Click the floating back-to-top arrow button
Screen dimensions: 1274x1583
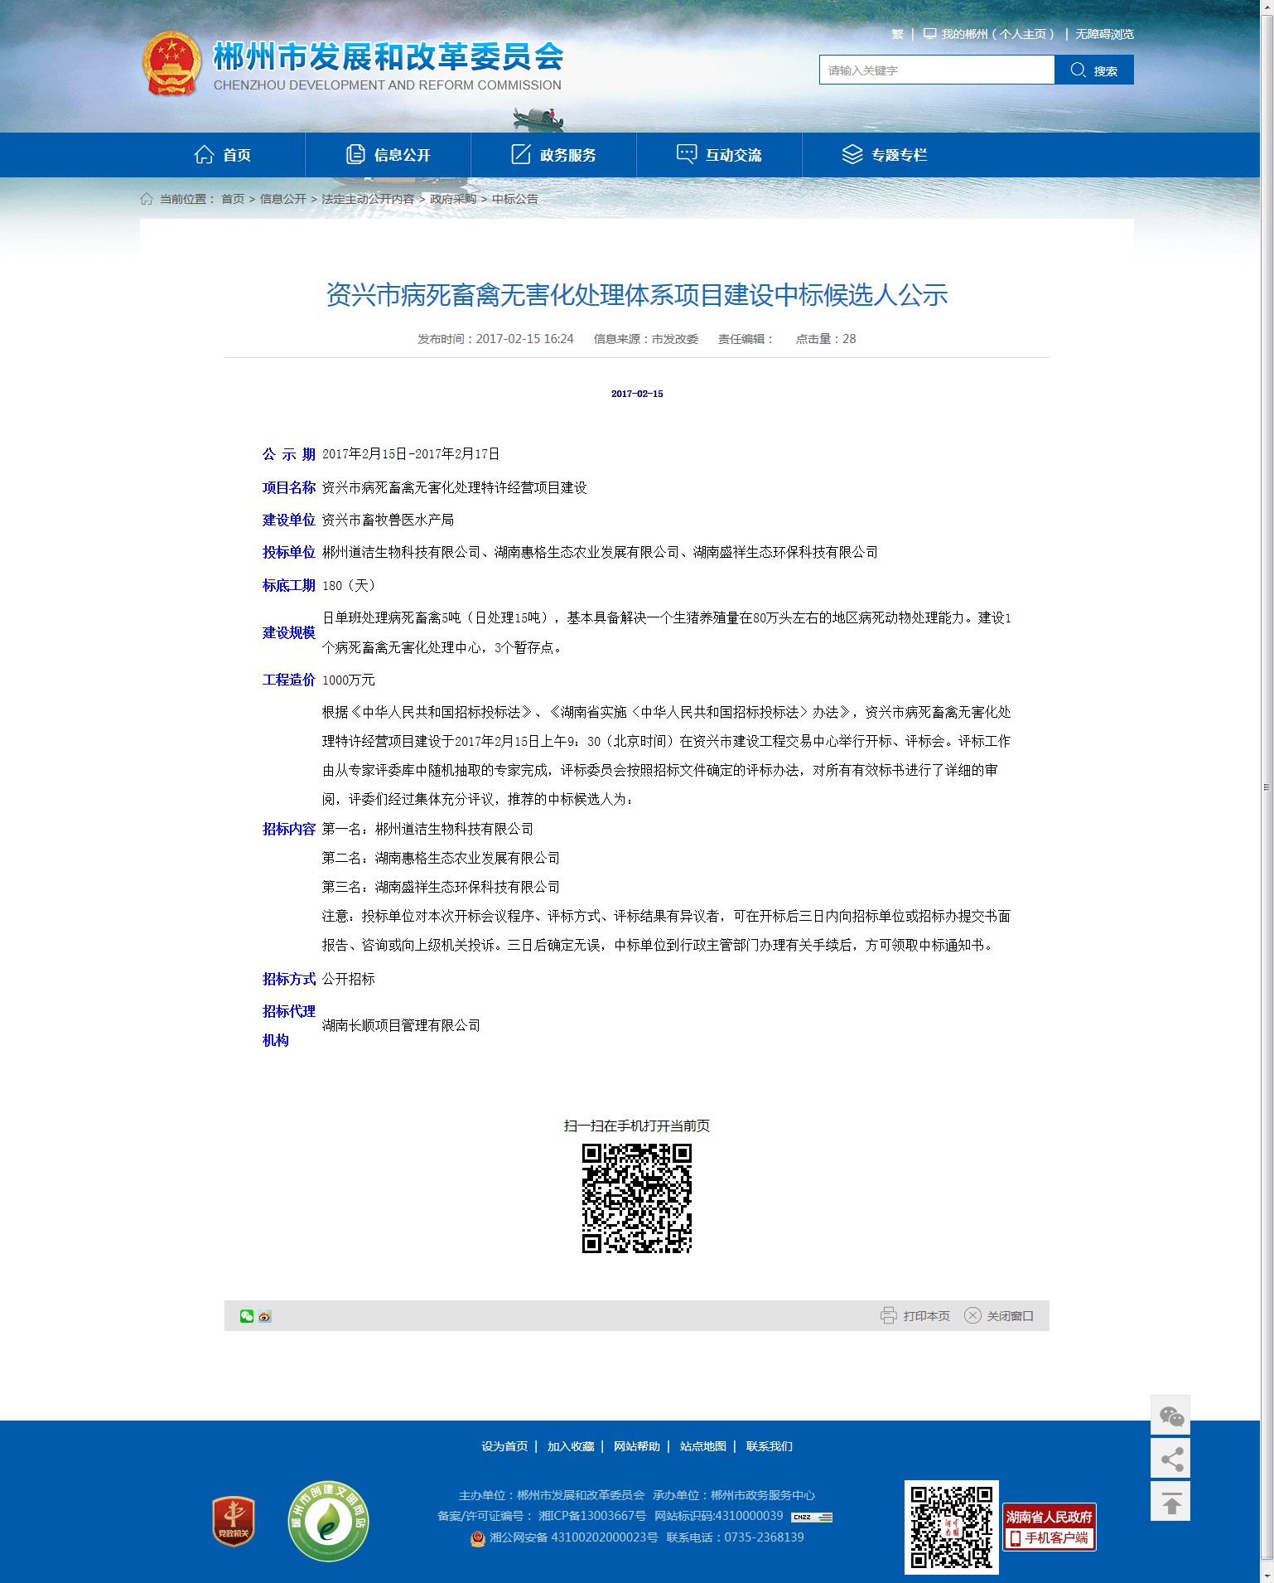[x=1170, y=1502]
